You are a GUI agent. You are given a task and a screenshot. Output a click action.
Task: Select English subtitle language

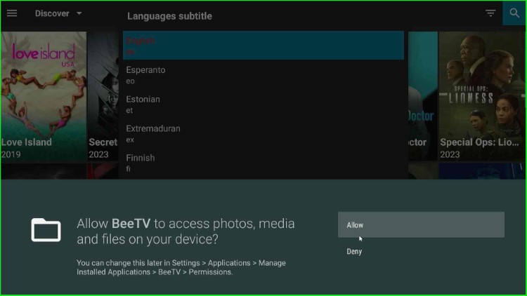tap(263, 46)
